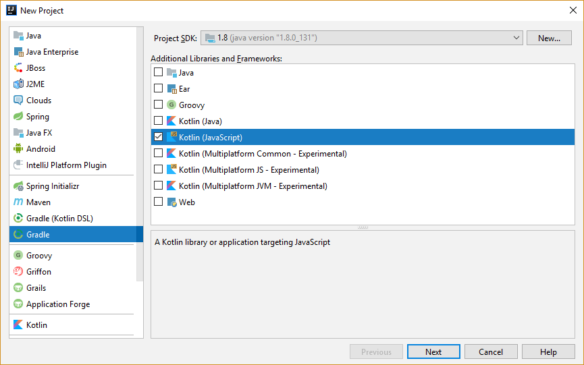Click the Maven m icon

(18, 202)
